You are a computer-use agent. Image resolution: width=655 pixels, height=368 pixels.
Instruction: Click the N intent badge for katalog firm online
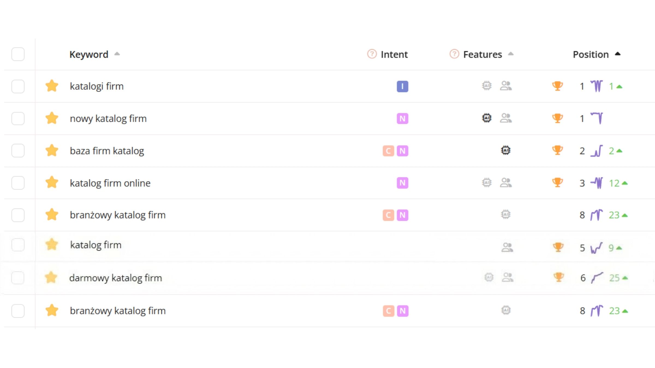402,183
